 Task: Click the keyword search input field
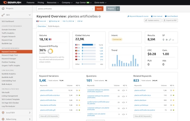click(65, 9)
